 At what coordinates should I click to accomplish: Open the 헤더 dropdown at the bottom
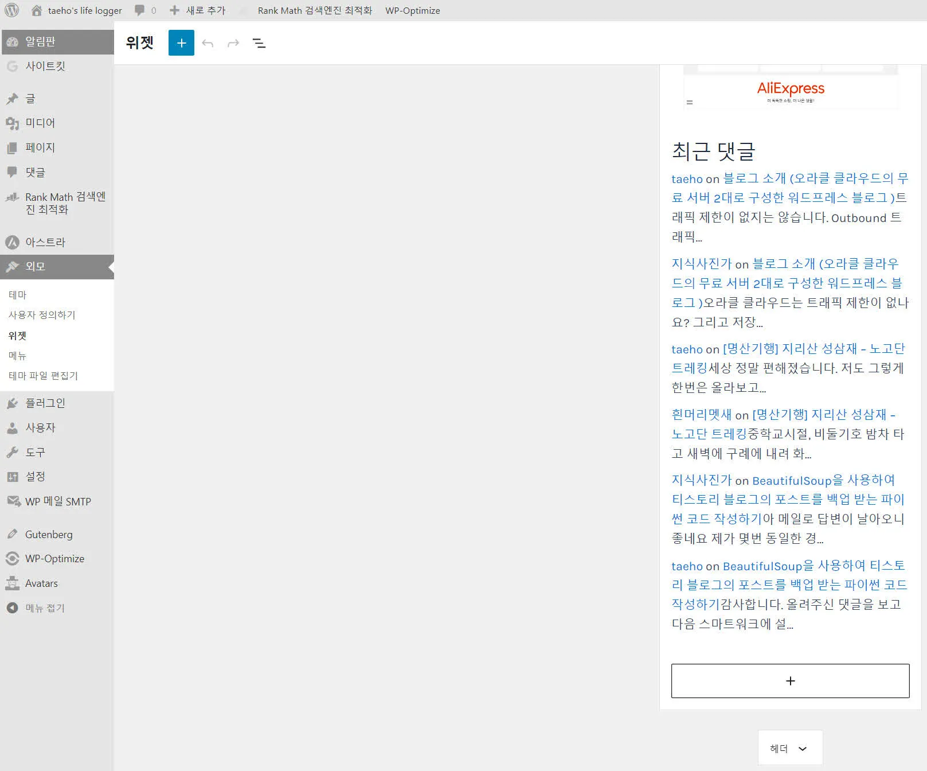pyautogui.click(x=790, y=747)
